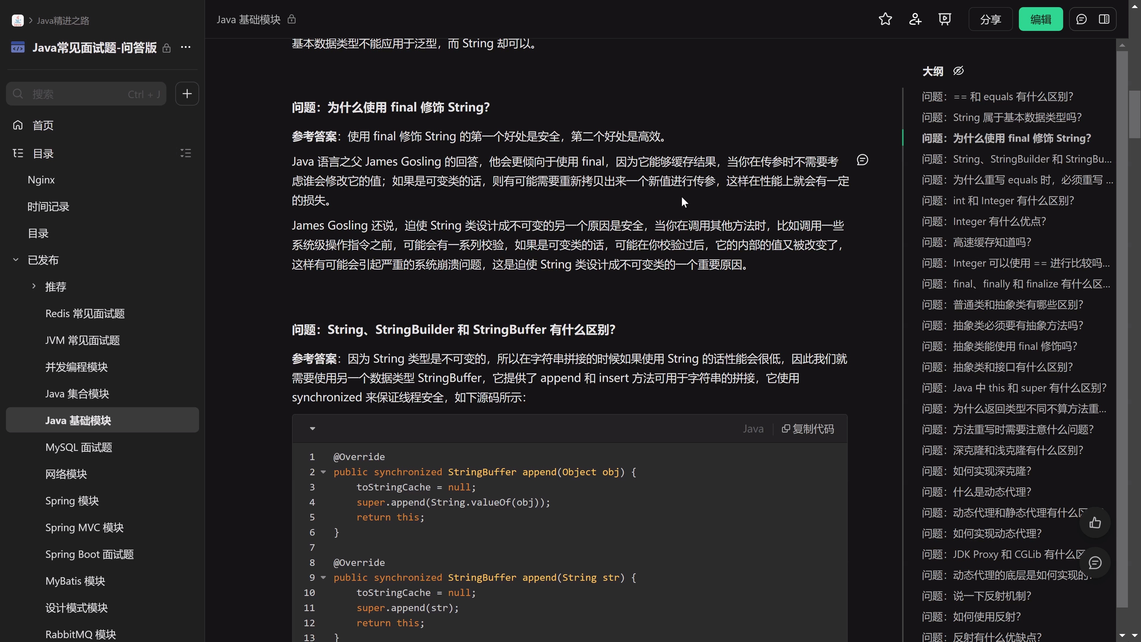Toggle outline collapse icon beside 目录

[186, 153]
